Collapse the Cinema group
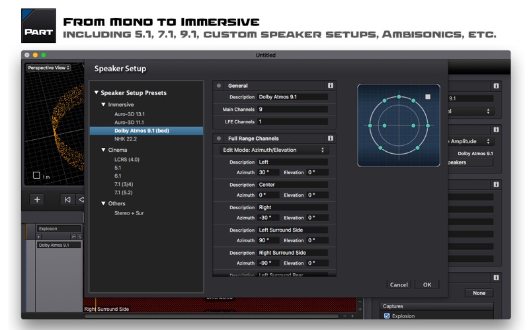 104,150
